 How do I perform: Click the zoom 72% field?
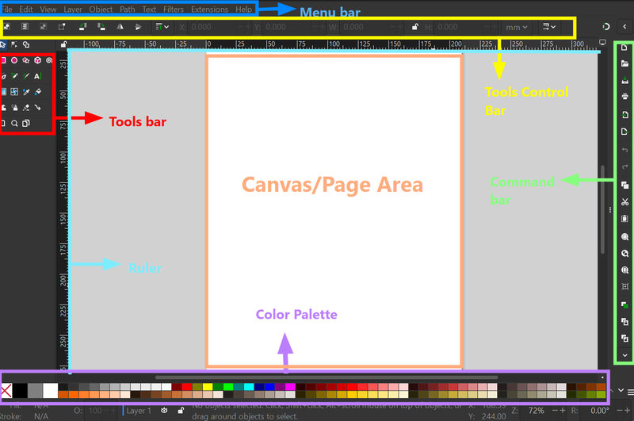[x=537, y=411]
